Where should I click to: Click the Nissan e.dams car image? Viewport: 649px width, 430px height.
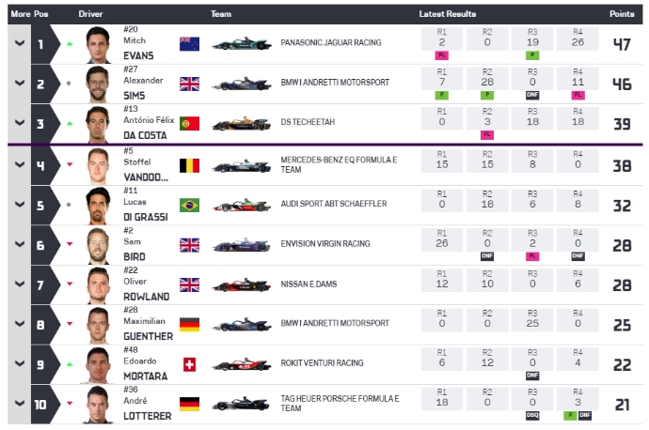[241, 284]
